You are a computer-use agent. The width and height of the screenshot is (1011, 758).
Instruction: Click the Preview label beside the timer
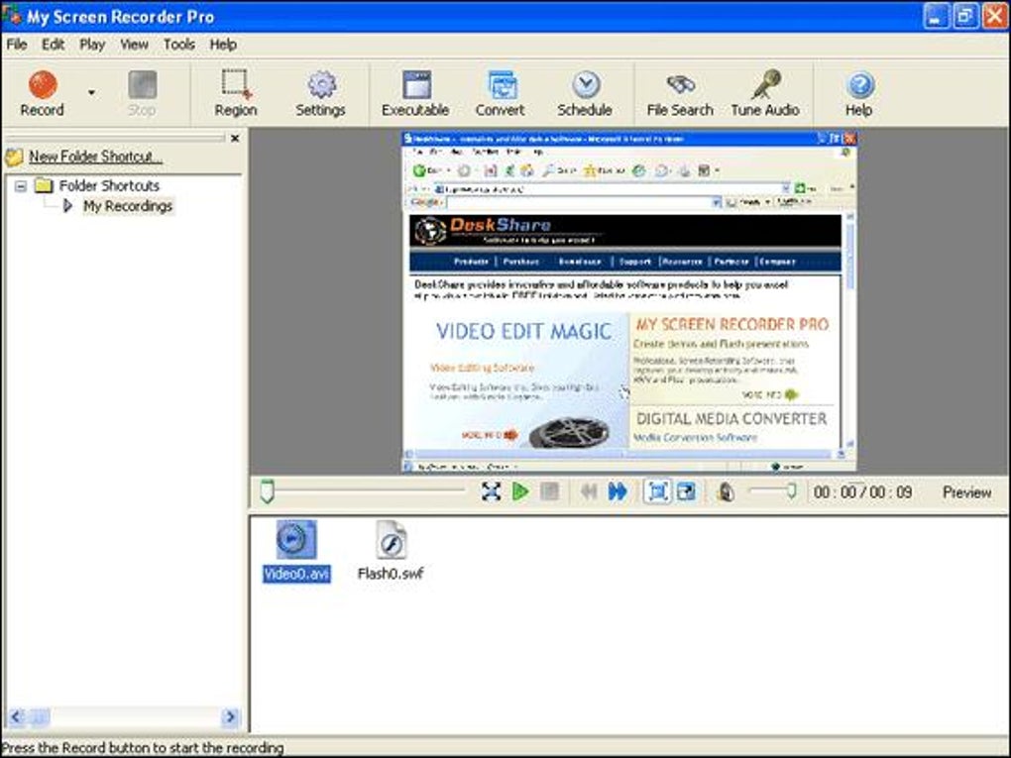point(966,492)
